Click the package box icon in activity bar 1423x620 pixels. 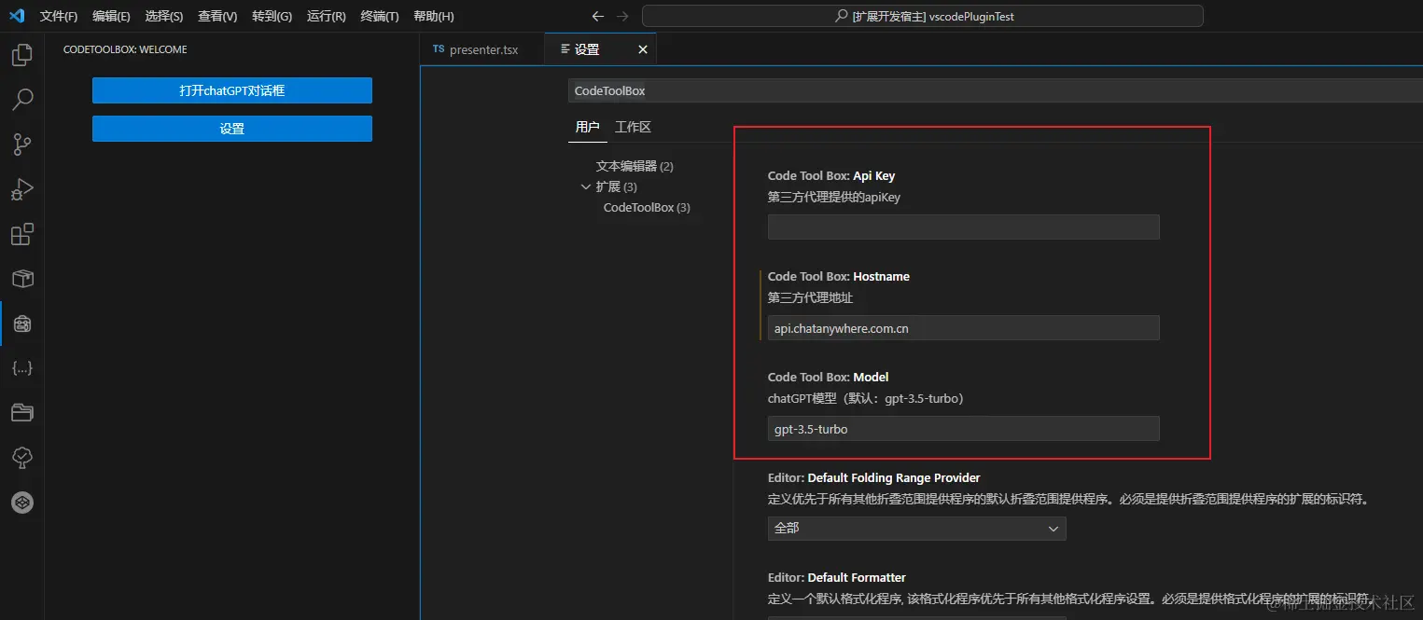coord(21,279)
